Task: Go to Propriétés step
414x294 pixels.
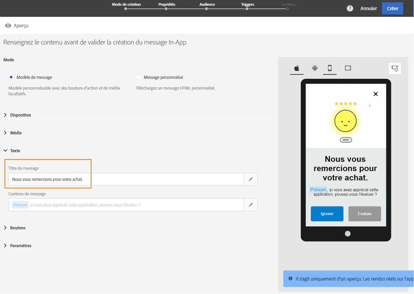Action: [x=167, y=5]
